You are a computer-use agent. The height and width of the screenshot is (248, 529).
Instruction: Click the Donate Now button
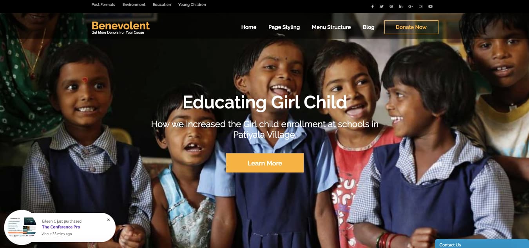[x=411, y=27]
